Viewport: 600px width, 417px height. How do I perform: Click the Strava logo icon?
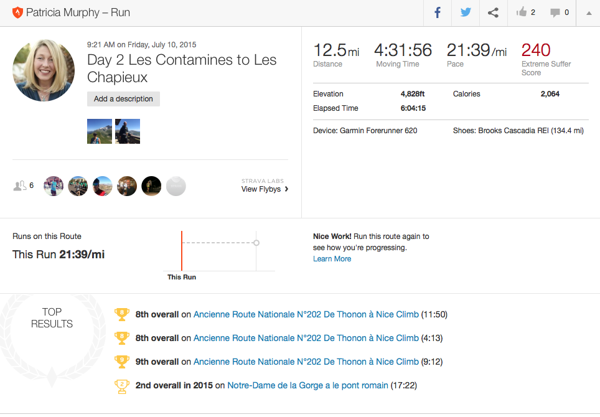[x=17, y=12]
